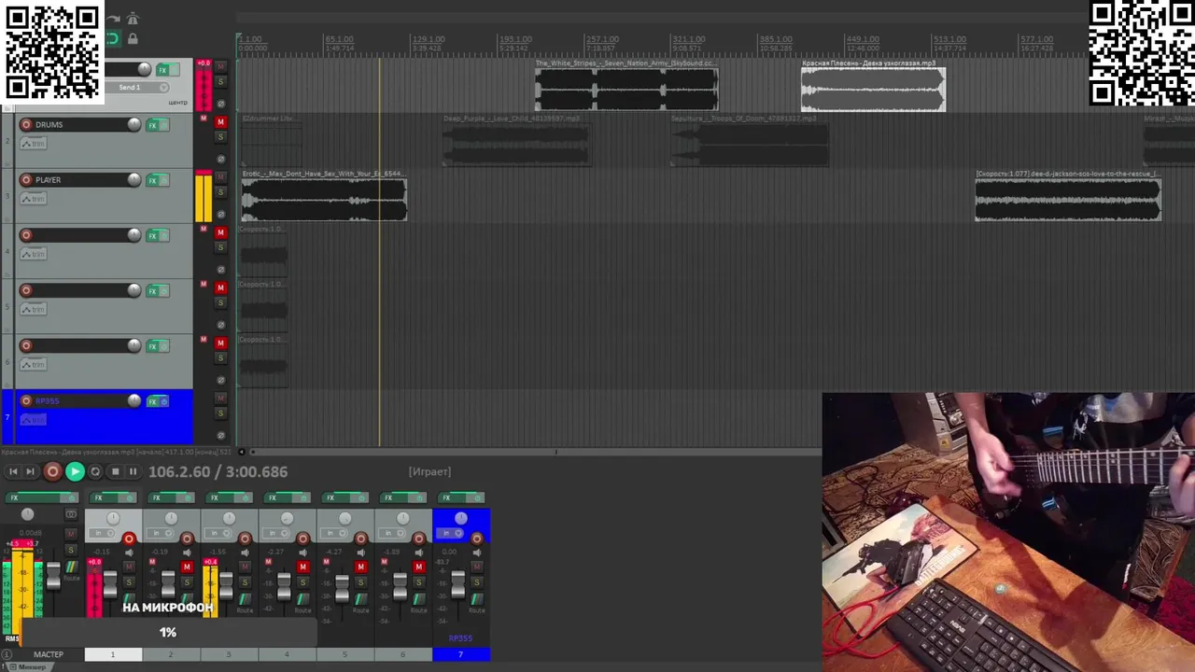The image size is (1195, 672).
Task: Click the metronome icon in the top toolbar
Action: 133,19
